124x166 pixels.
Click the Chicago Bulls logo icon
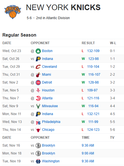click(38, 130)
